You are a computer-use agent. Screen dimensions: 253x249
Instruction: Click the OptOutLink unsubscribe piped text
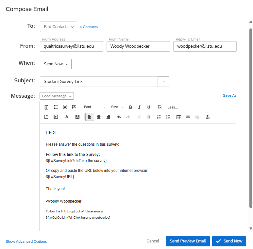point(78,218)
